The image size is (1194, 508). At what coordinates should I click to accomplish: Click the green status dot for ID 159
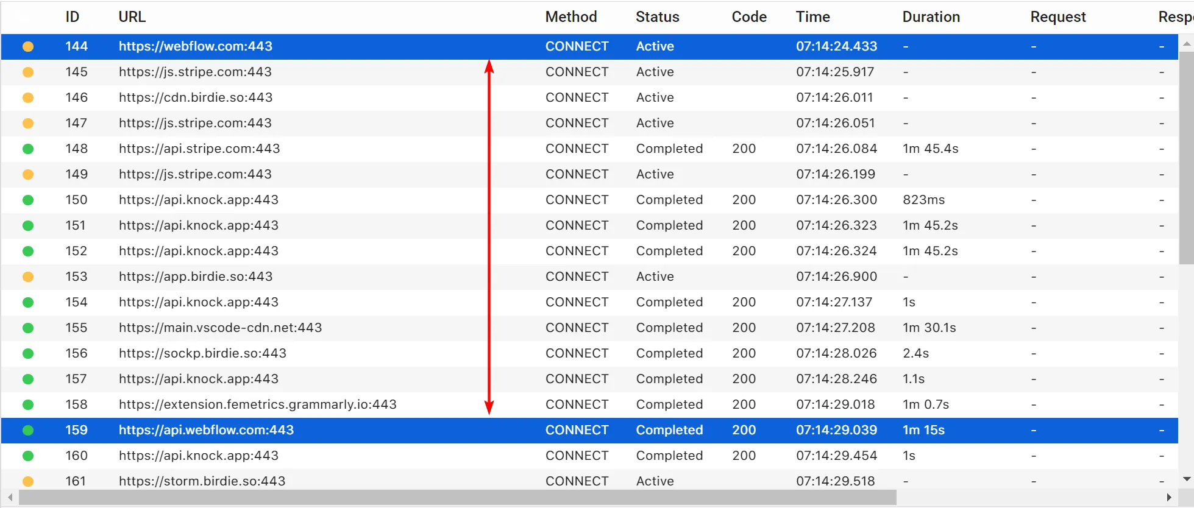(28, 430)
